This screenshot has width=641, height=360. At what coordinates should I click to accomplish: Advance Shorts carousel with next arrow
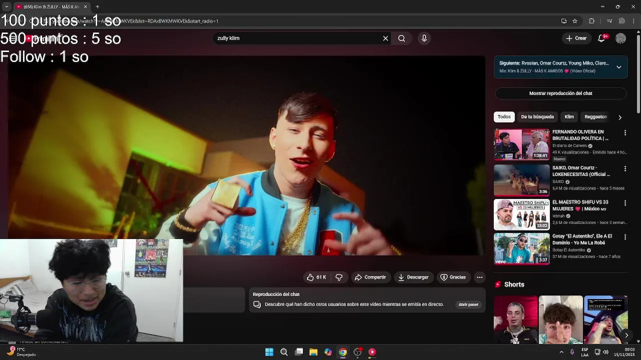626,335
